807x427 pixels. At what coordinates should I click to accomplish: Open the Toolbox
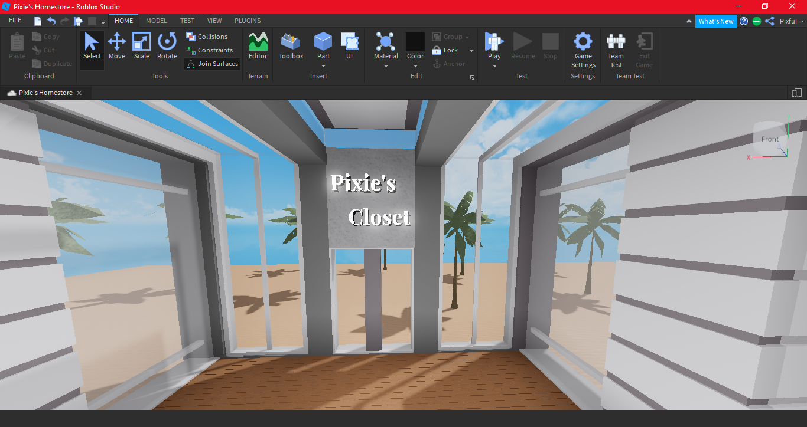[x=291, y=46]
